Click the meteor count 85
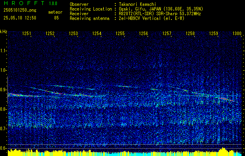The image size is (245, 156). point(56,18)
